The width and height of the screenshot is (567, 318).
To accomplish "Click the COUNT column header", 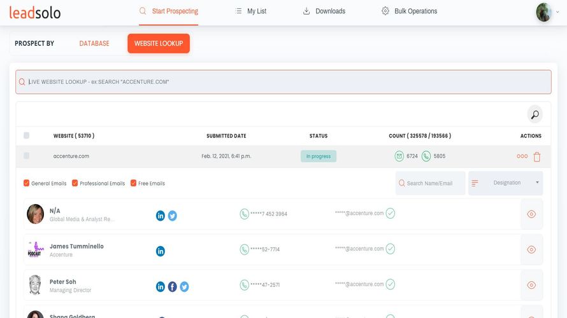I will (x=420, y=135).
